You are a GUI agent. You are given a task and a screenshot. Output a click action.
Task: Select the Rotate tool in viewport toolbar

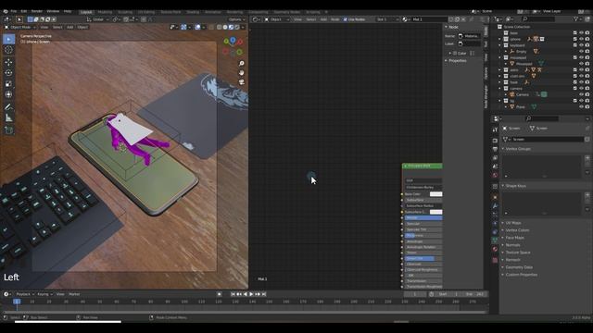[8, 73]
